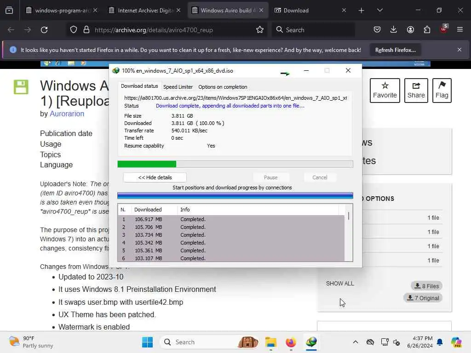Open Speed Limiter tab in download dialog
The width and height of the screenshot is (471, 353).
pos(178,87)
